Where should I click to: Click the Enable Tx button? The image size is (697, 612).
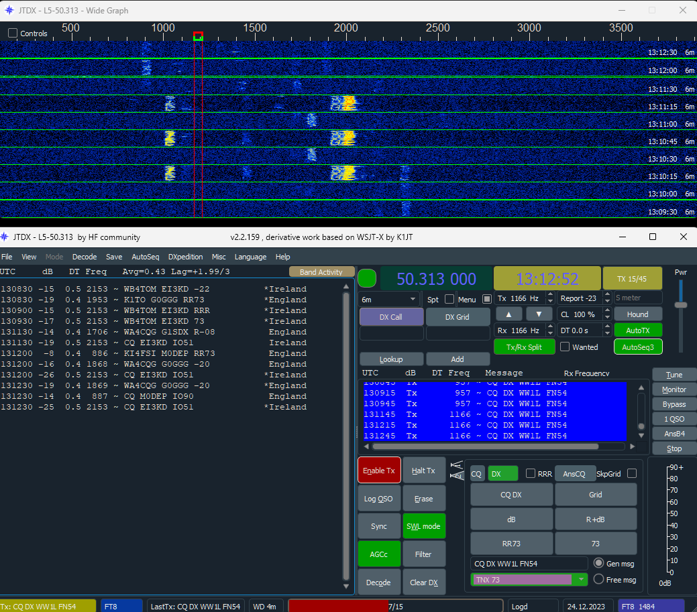tap(379, 471)
